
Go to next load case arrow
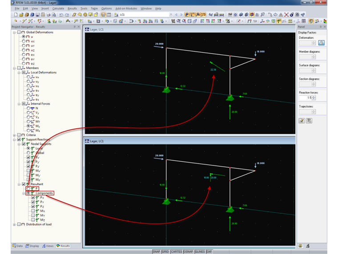181,15
